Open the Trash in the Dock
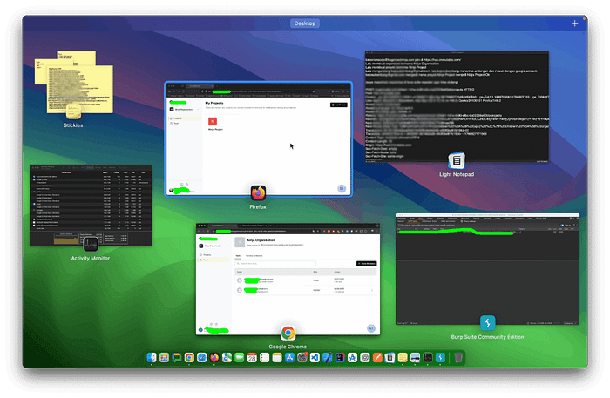 457,358
